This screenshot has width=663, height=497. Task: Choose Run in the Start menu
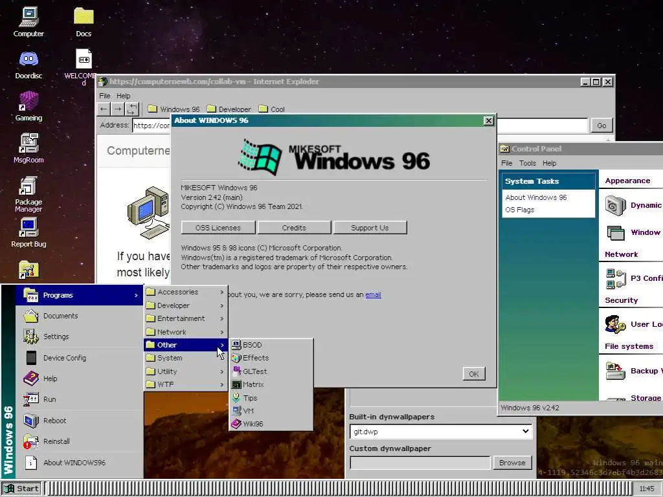point(80,399)
